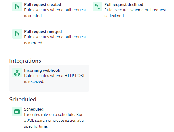Choose the Incoming webhook trigger title
Screen dimensions: 174x132
[42, 70]
